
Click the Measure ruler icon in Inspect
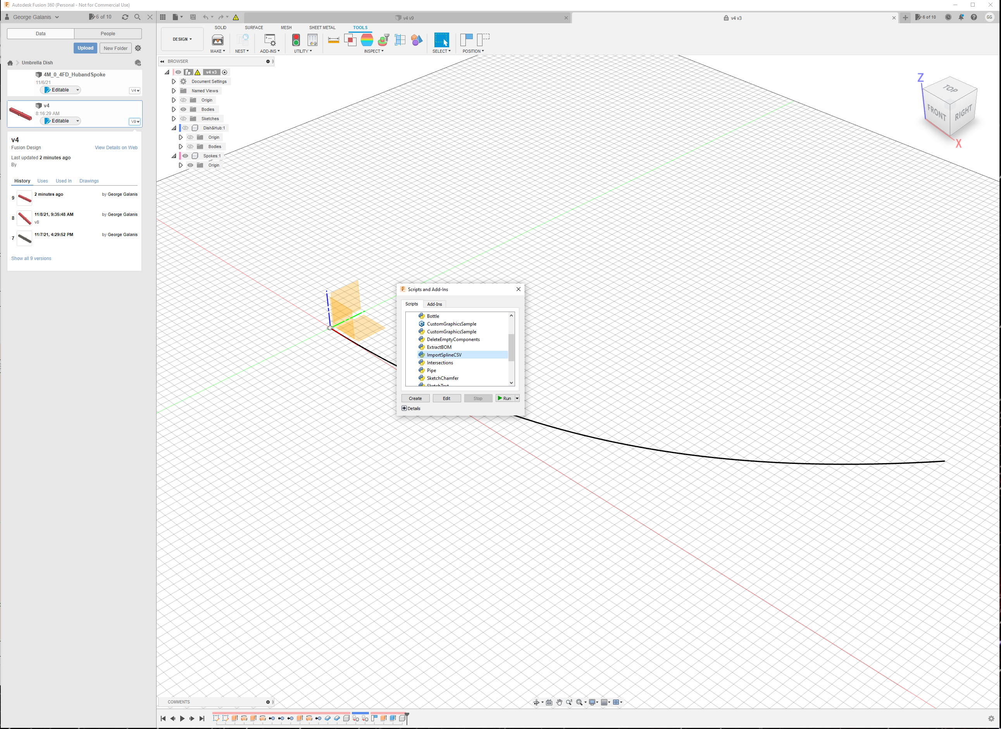click(333, 40)
